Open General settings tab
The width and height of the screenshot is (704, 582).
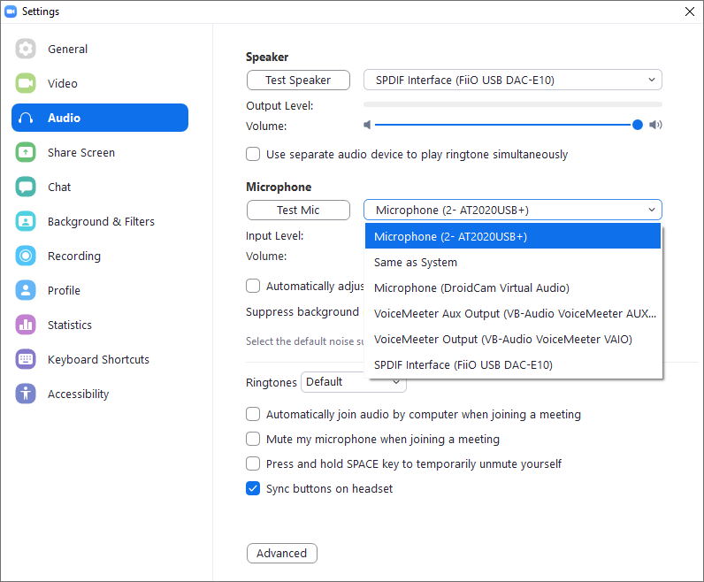100,49
